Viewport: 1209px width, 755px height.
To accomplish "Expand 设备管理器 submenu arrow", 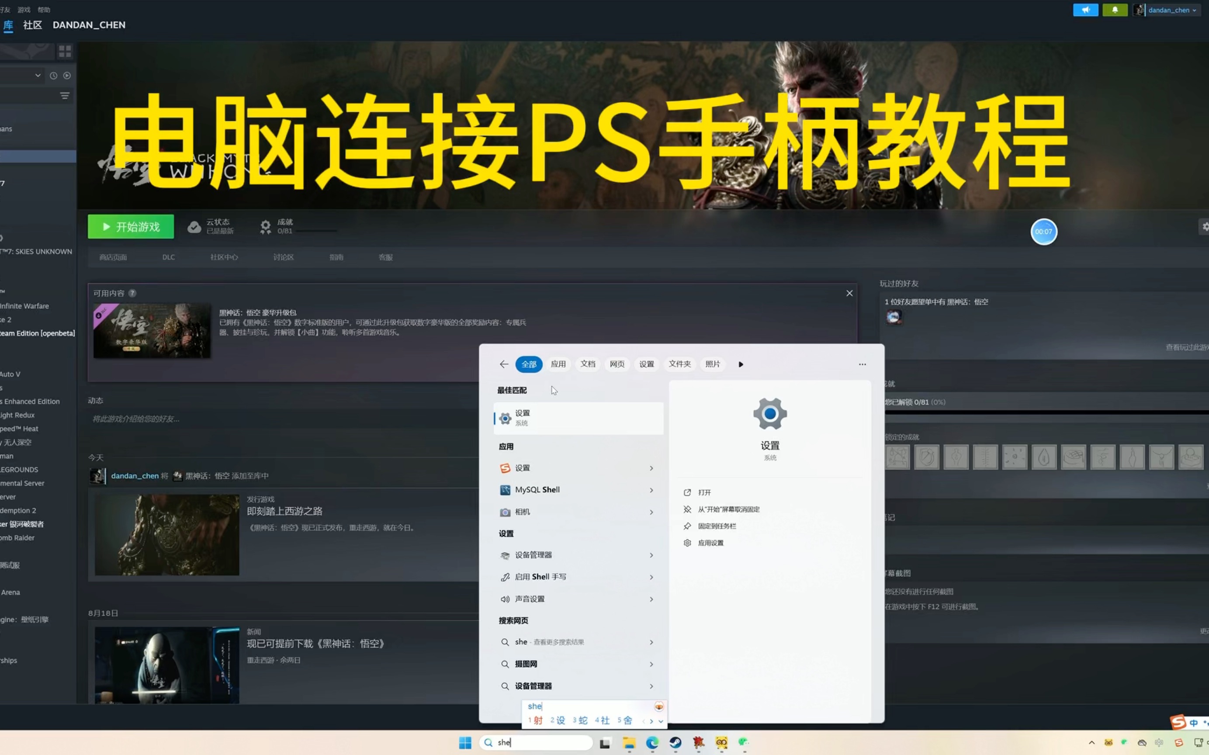I will click(651, 554).
